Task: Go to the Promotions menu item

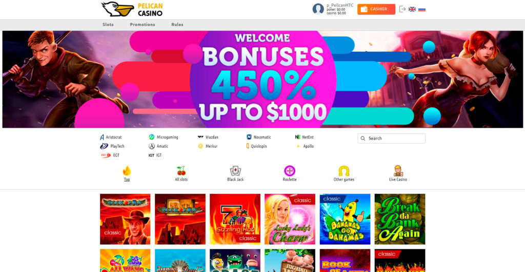Action: (x=143, y=25)
